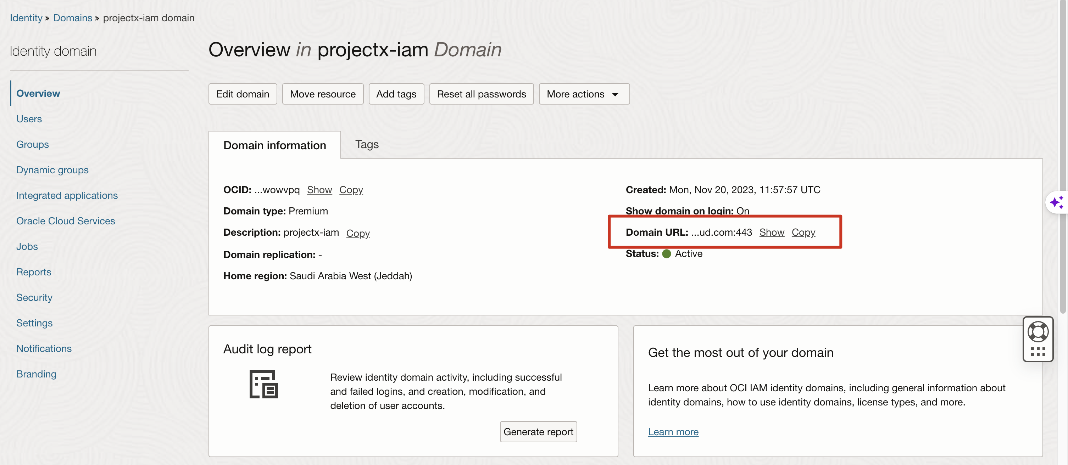This screenshot has width=1068, height=465.
Task: Navigate to Domains breadcrumb link
Action: (x=73, y=18)
